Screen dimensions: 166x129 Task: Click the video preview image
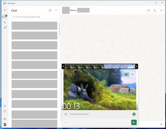[100, 89]
